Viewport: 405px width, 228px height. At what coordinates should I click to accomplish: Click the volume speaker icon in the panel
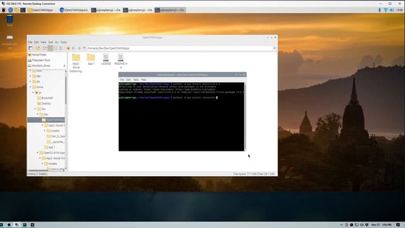point(392,10)
